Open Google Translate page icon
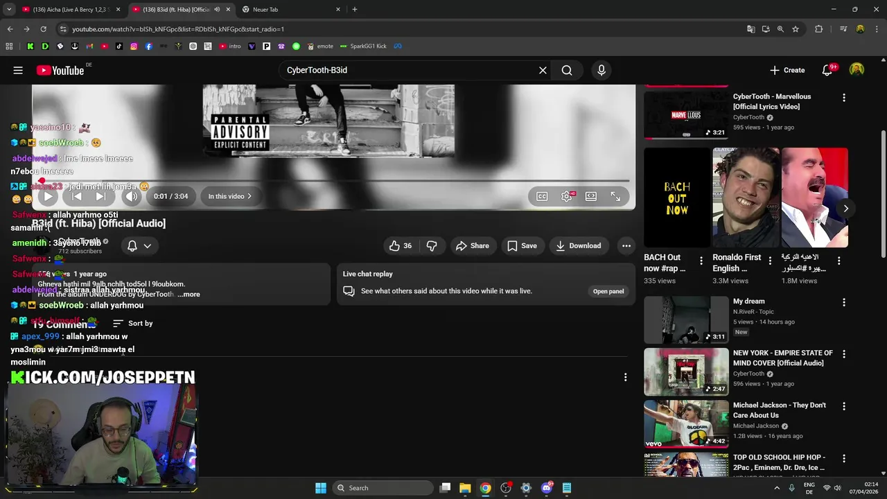Image resolution: width=887 pixels, height=499 pixels. (751, 29)
